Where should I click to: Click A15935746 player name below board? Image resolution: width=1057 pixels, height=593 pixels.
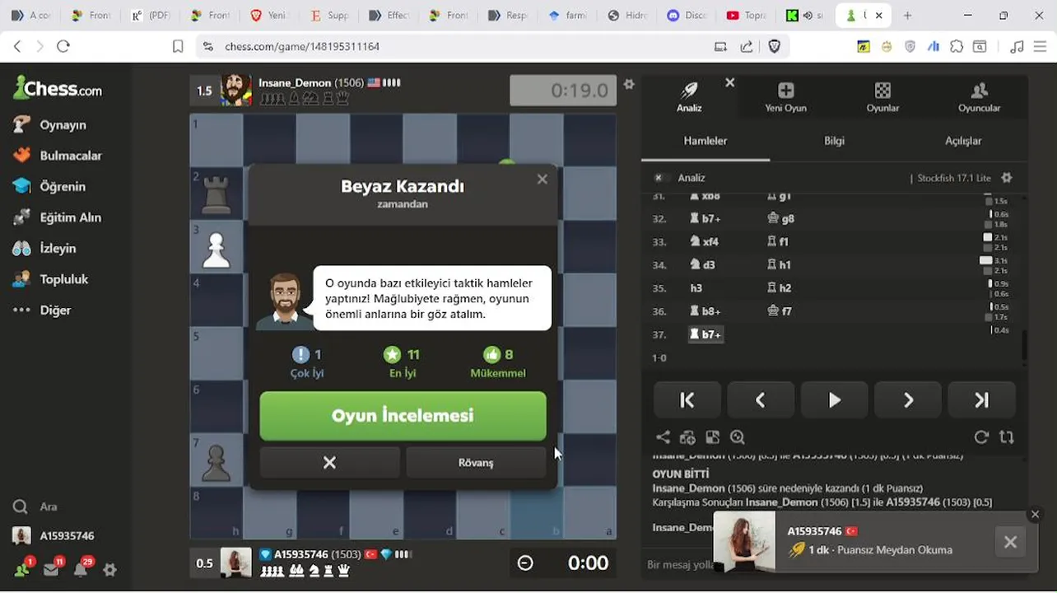point(300,554)
